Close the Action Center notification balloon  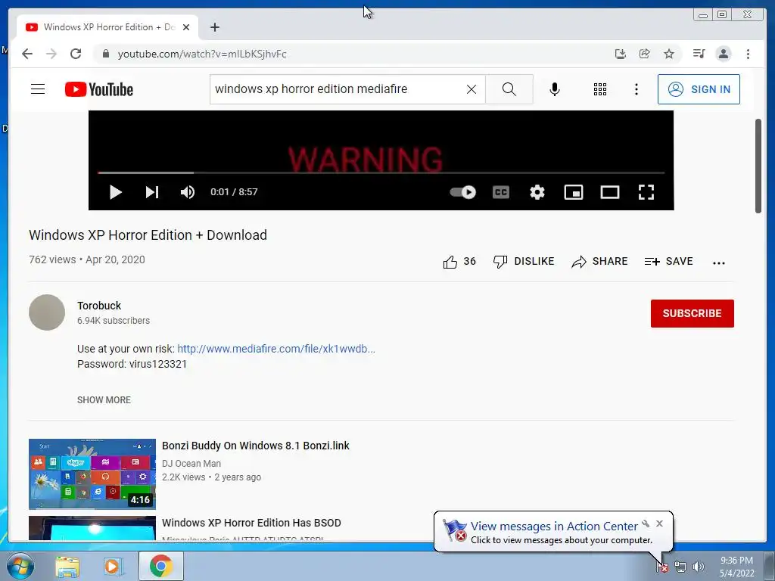[x=659, y=524]
